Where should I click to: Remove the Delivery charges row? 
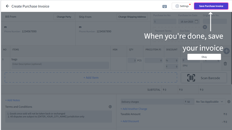(229, 102)
